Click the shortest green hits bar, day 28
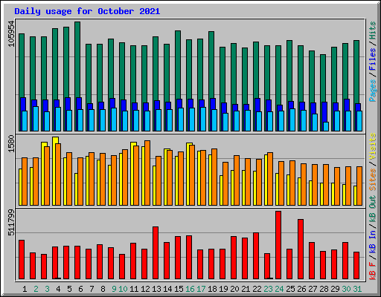This screenshot has height=297, width=381. point(323,78)
